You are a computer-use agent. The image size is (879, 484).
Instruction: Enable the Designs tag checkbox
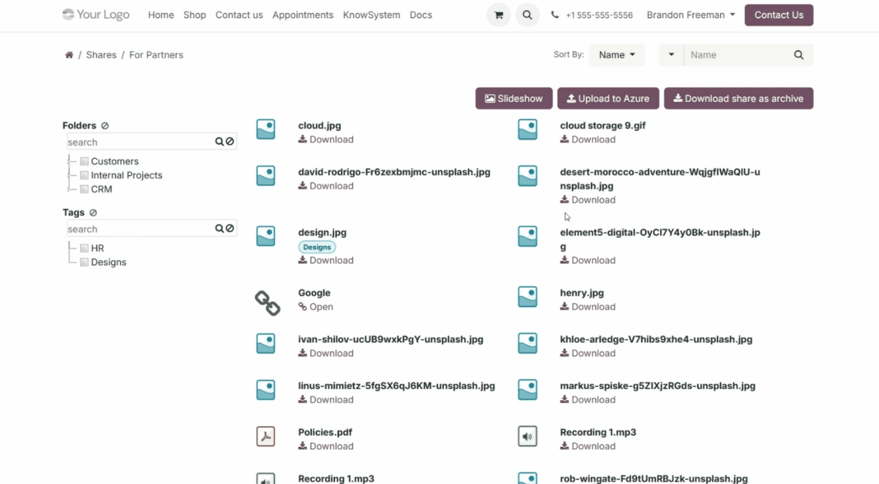84,263
